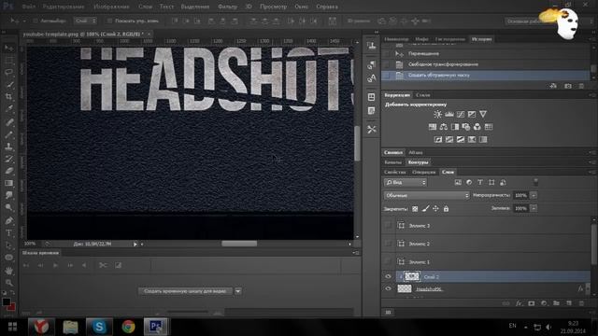Open the Изображение menu
The width and height of the screenshot is (598, 336).
(x=111, y=7)
